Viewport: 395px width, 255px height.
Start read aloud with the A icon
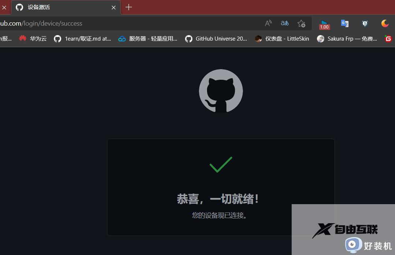(x=268, y=23)
